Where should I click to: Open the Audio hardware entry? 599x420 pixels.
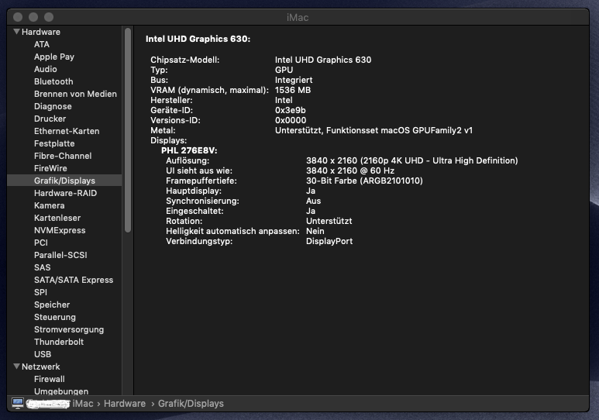point(46,69)
